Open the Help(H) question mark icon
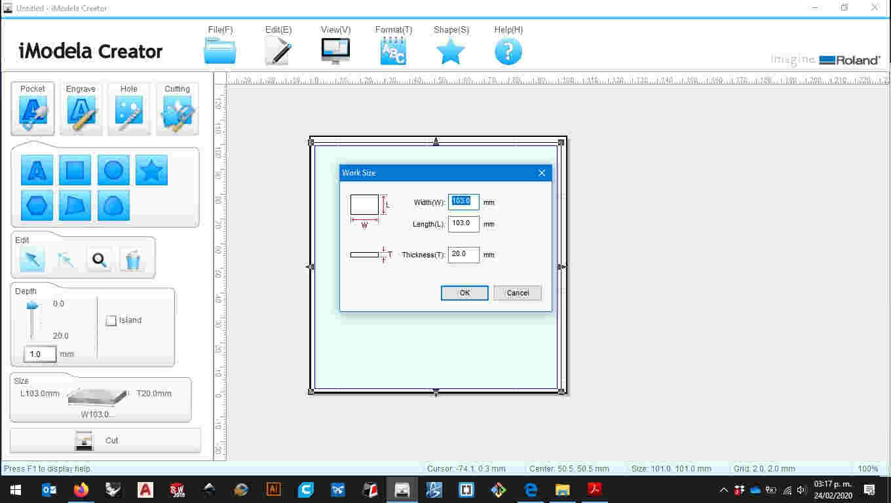Viewport: 891px width, 503px height. [x=508, y=51]
